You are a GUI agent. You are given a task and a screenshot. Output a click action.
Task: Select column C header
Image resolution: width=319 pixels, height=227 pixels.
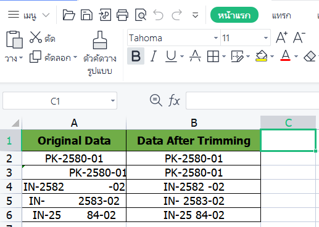[288, 123]
